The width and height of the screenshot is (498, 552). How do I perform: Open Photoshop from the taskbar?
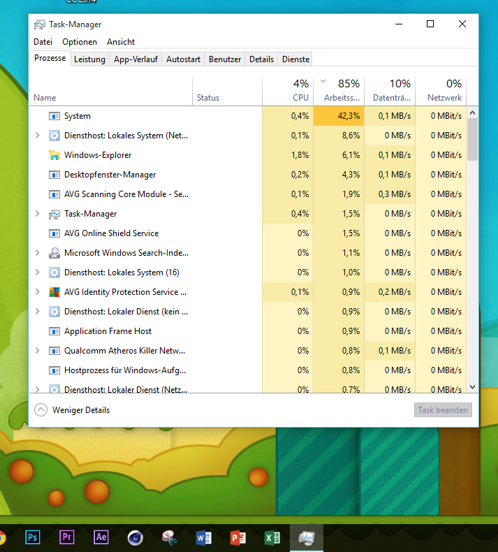(x=32, y=537)
